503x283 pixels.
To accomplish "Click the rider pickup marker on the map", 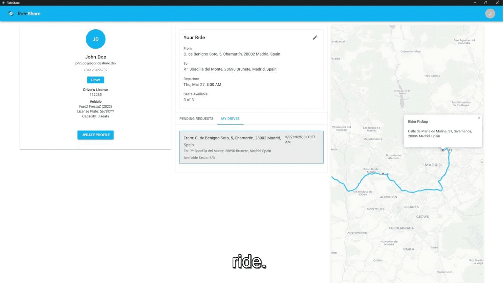I will [443, 150].
